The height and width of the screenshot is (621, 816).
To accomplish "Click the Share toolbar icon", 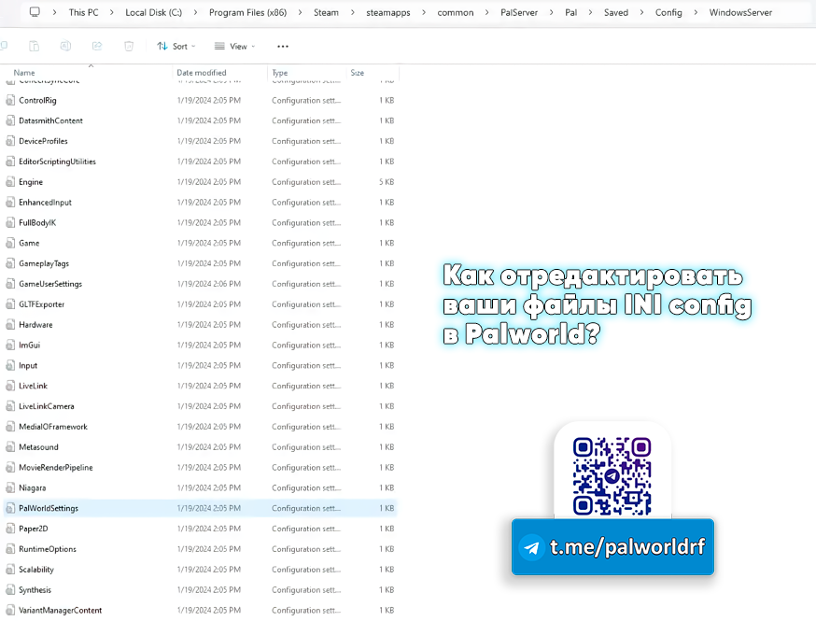I will [x=97, y=47].
